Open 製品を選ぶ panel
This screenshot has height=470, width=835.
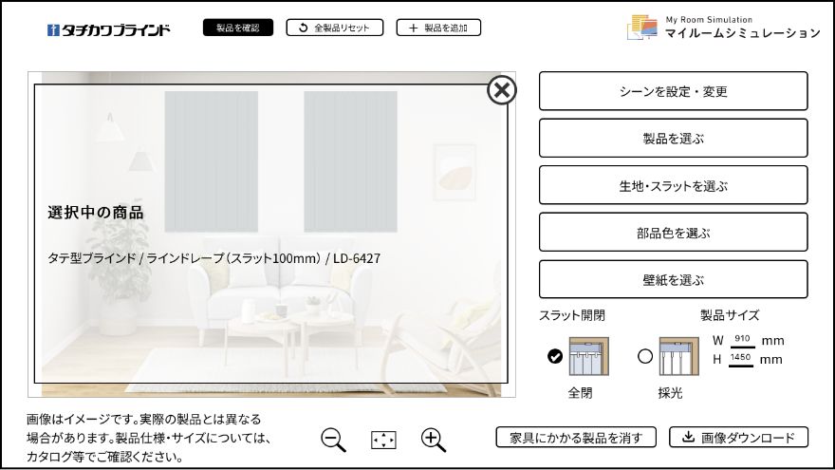click(x=673, y=139)
